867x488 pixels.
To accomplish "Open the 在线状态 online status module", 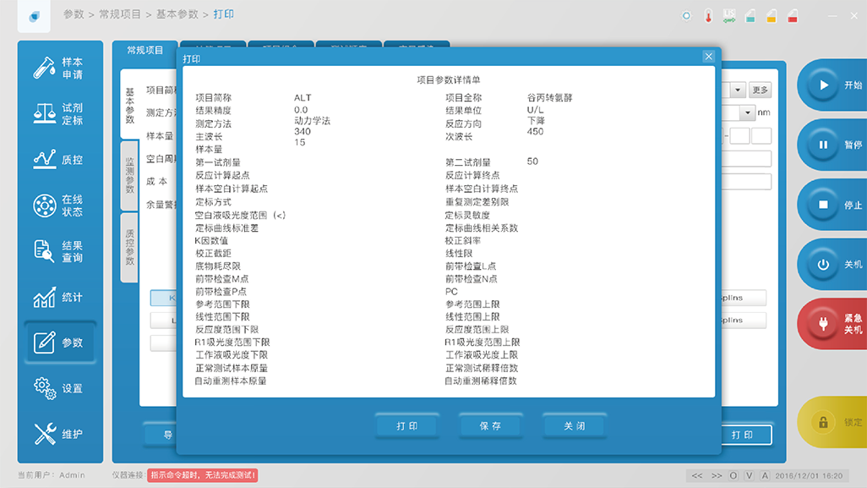I will tap(58, 206).
